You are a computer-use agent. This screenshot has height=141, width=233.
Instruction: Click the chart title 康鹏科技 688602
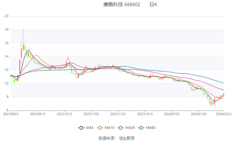tap(122, 5)
